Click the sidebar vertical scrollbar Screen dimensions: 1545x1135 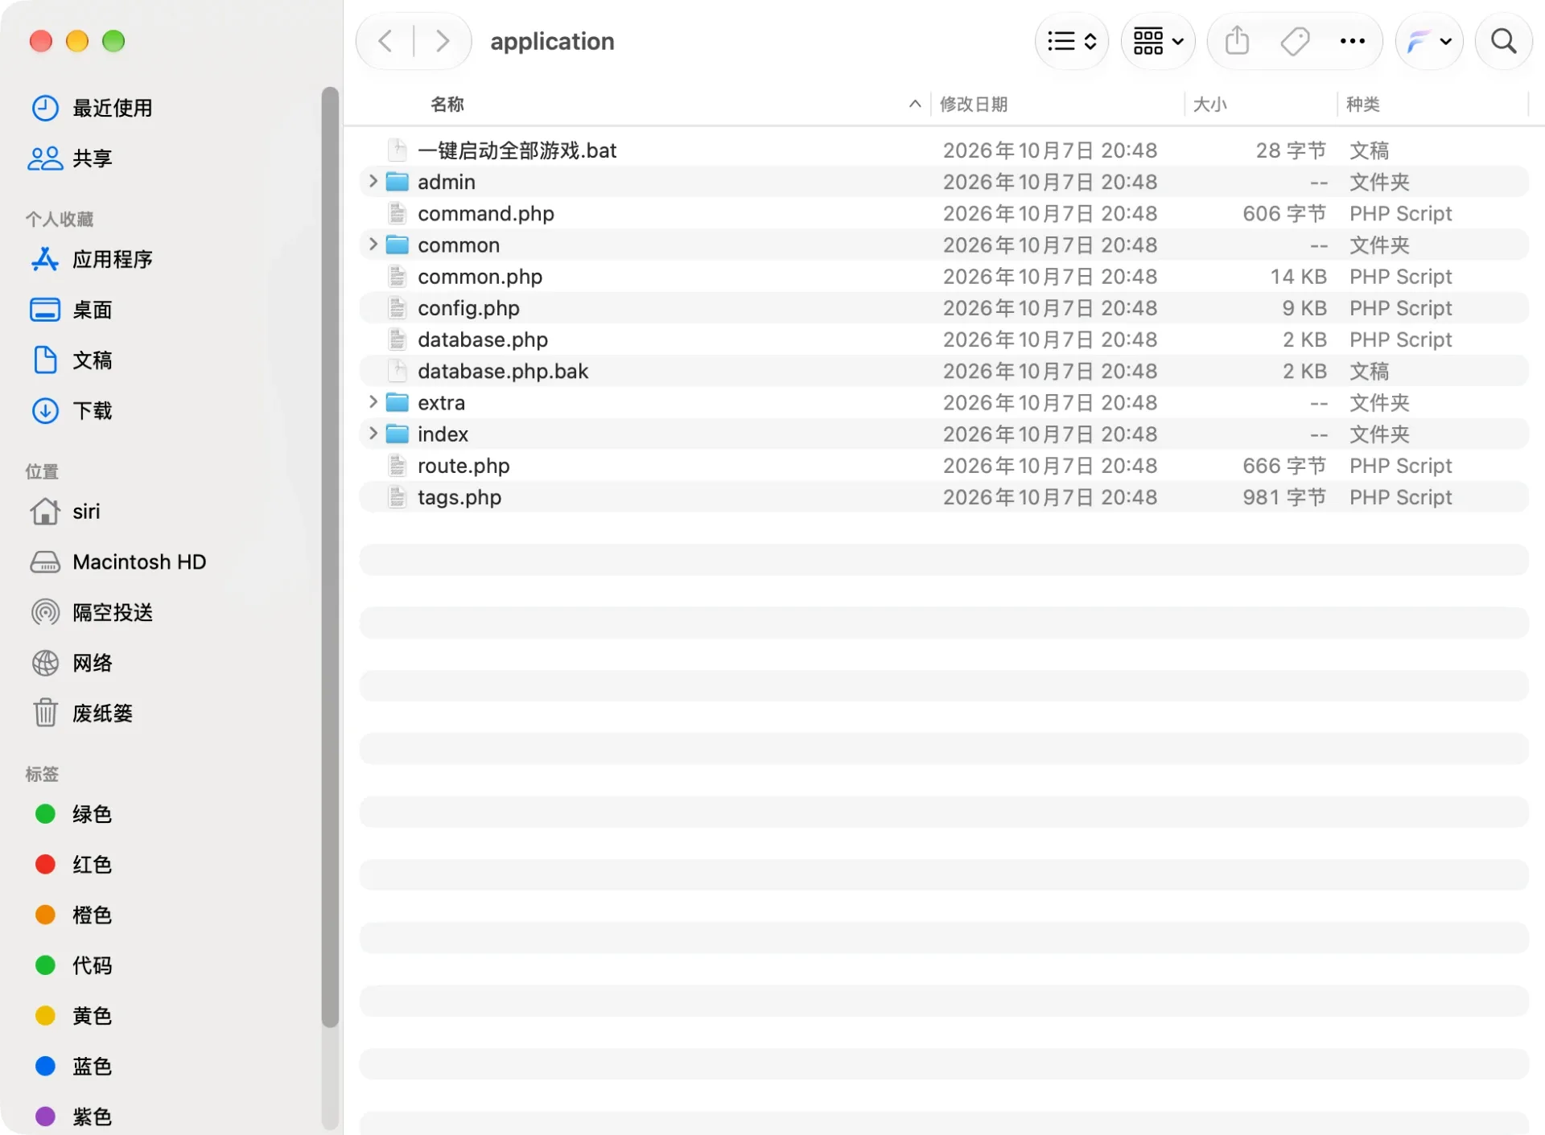330,557
